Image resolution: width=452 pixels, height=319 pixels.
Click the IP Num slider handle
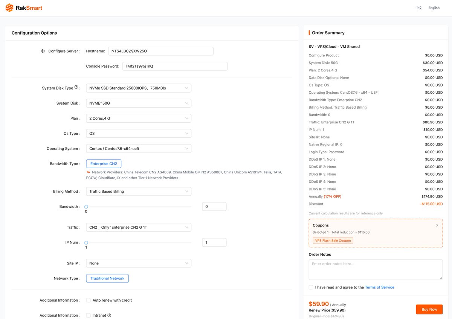[x=86, y=243]
